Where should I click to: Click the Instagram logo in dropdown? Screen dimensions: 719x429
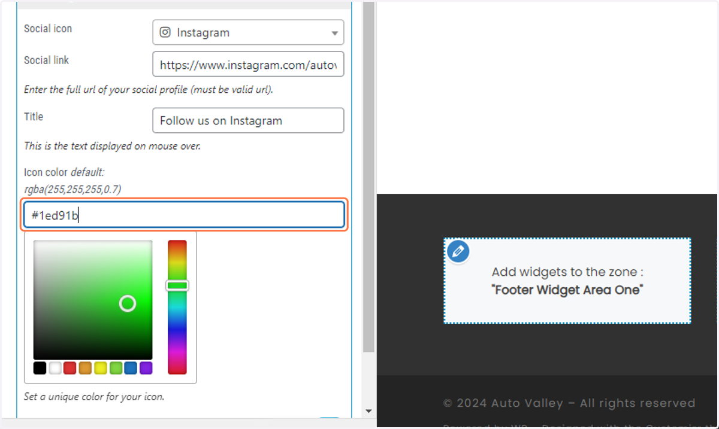click(x=165, y=33)
